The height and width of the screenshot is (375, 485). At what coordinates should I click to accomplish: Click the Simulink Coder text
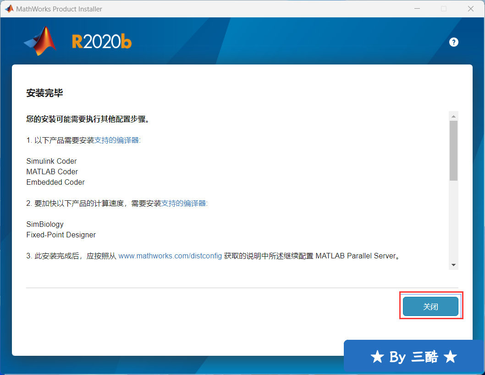click(x=51, y=161)
